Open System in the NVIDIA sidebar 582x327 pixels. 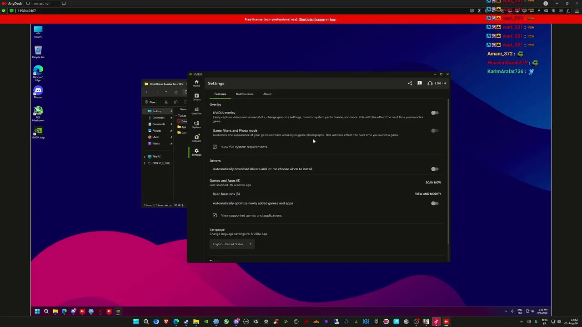click(196, 124)
